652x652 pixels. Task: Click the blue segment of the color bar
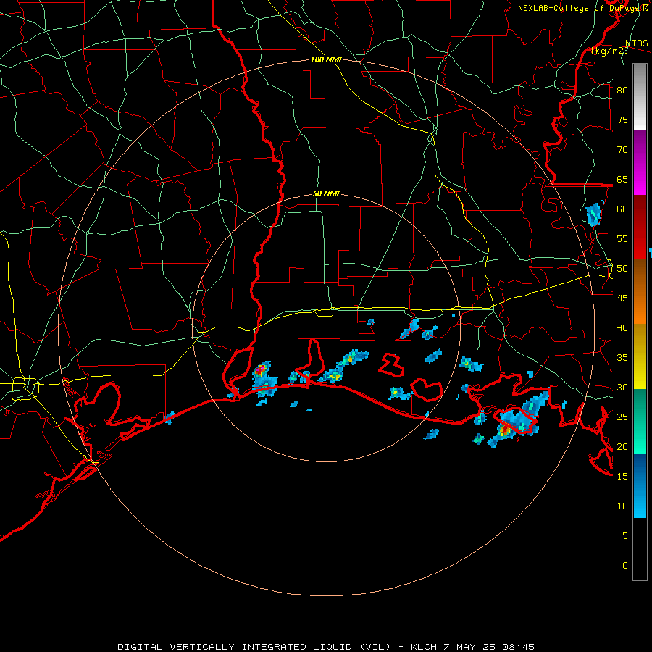point(640,485)
